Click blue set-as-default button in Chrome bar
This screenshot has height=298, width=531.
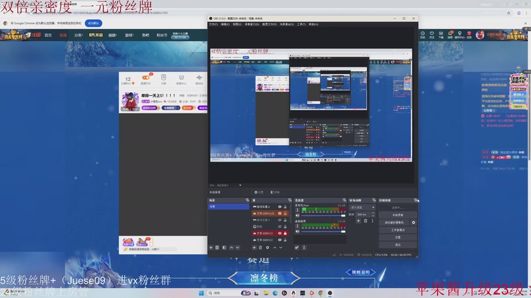tap(94, 23)
